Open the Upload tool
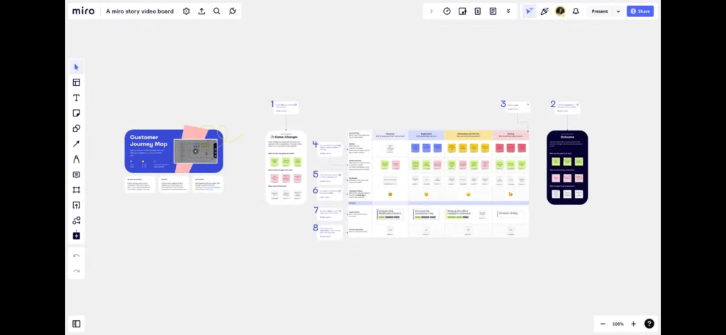This screenshot has width=726, height=335. [x=77, y=205]
